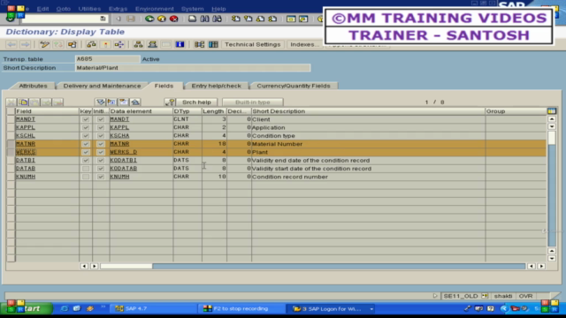Click the vertical scrollbar thumb of fields table
The width and height of the screenshot is (566, 318).
552,138
